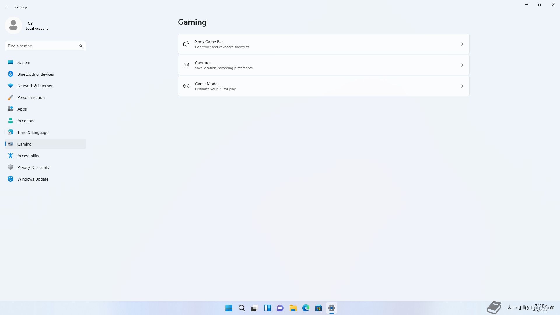Select System in the sidebar
Image resolution: width=560 pixels, height=315 pixels.
click(x=45, y=62)
